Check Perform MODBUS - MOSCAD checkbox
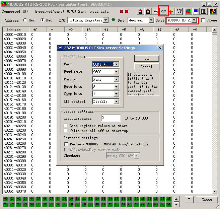Screen dimensions: 220x209 pos(66,144)
